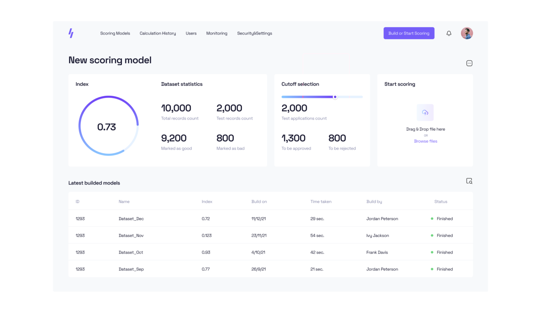The image size is (541, 313).
Task: Open the notifications bell
Action: click(x=449, y=33)
